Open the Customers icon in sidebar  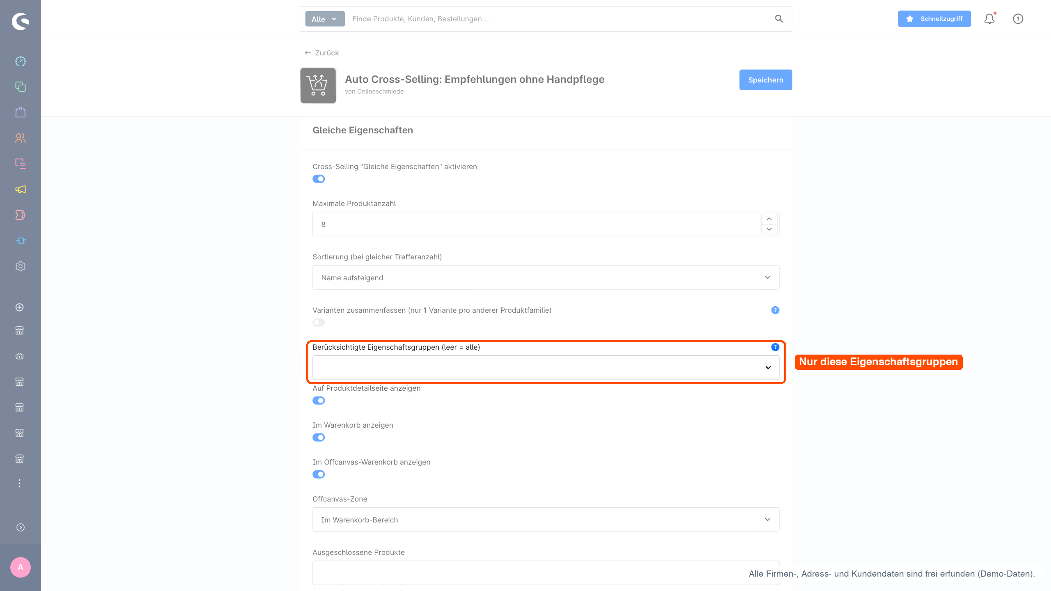21,138
